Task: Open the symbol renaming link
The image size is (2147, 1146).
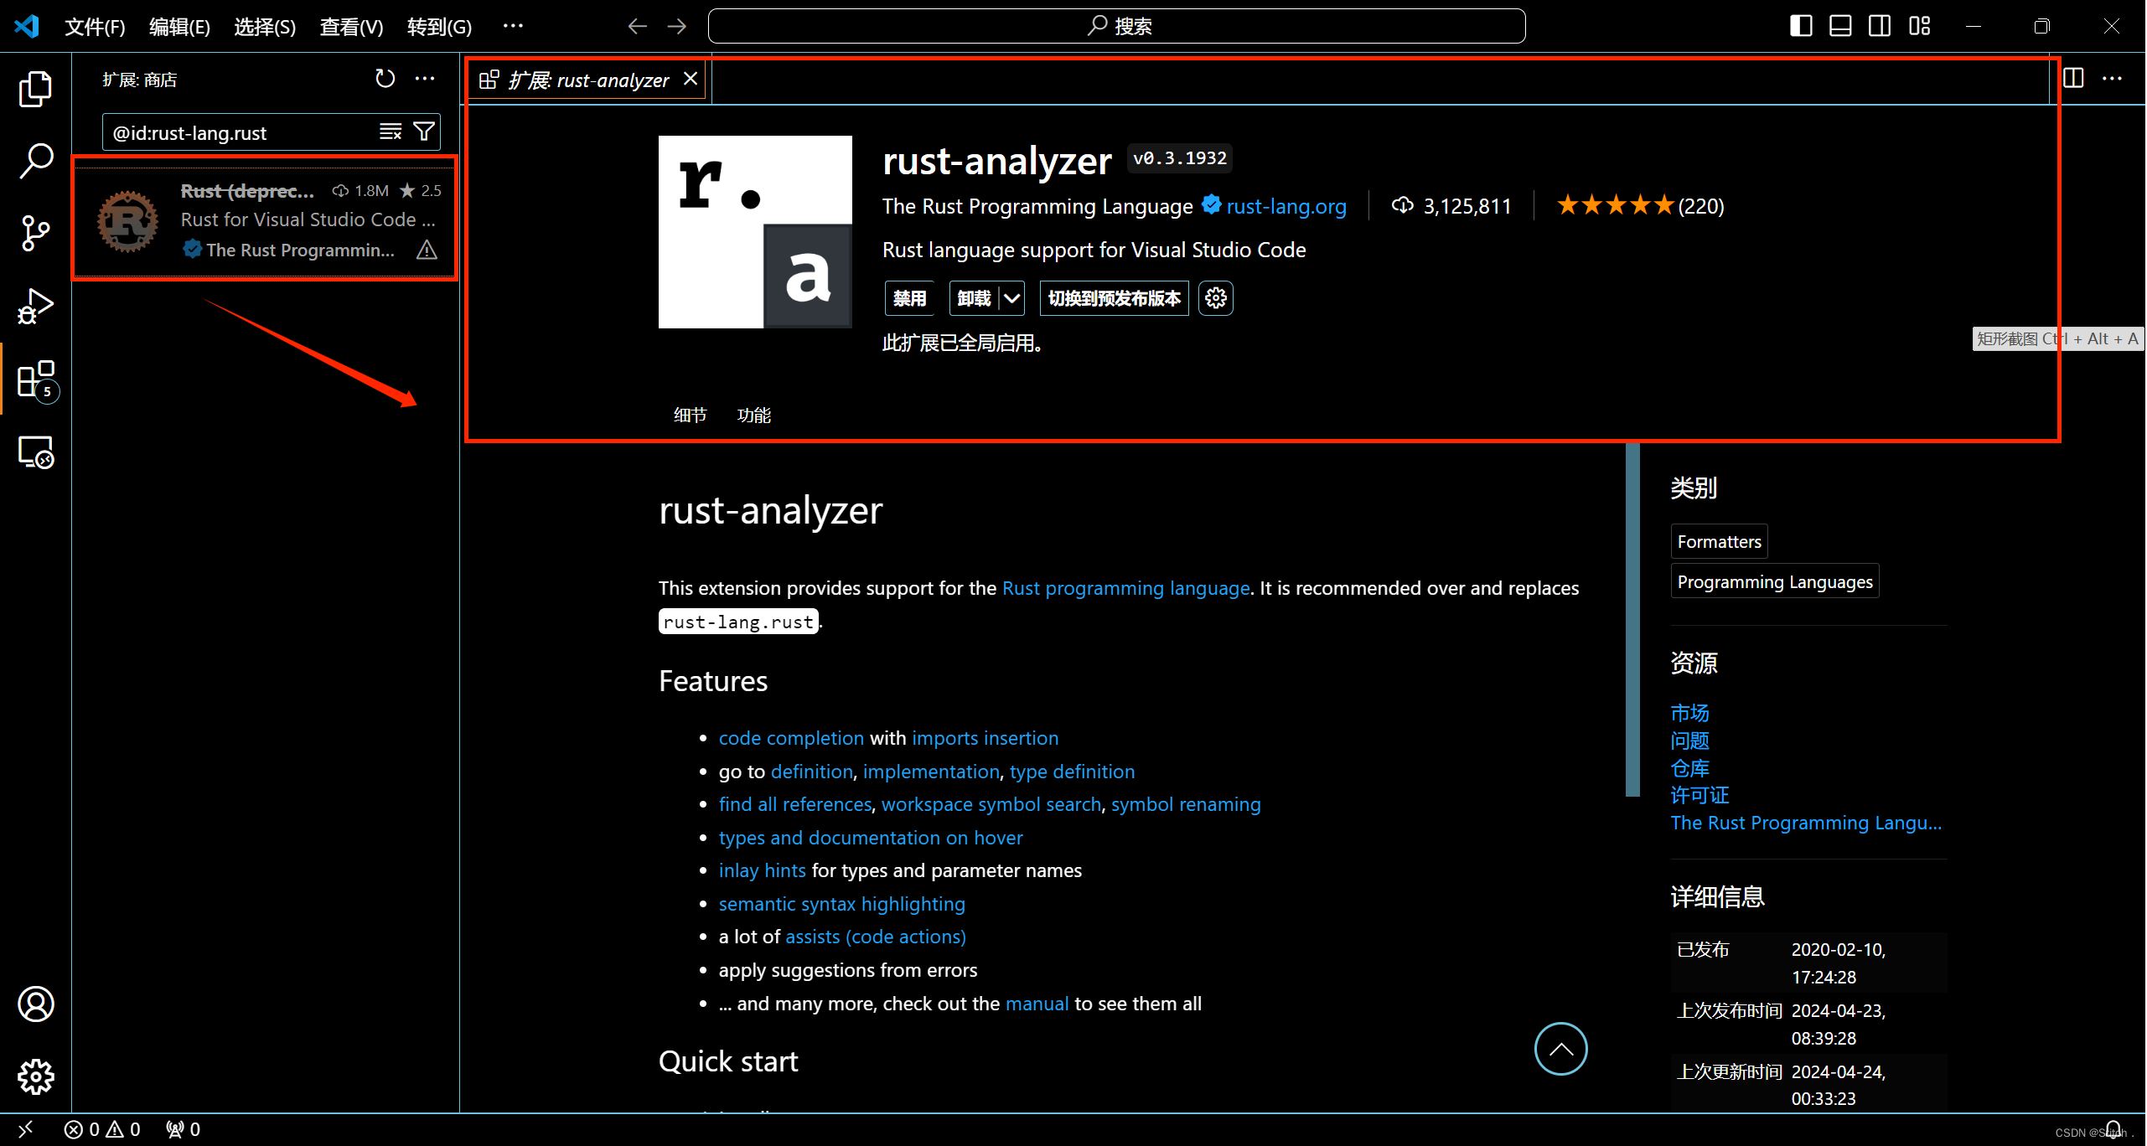Action: [1186, 804]
